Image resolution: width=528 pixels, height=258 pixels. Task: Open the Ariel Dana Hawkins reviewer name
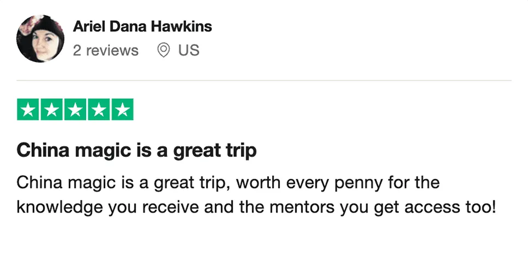(x=142, y=26)
